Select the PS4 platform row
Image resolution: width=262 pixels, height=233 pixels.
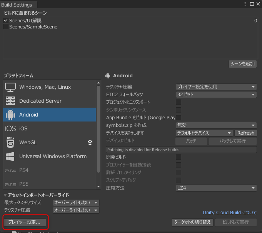50,170
